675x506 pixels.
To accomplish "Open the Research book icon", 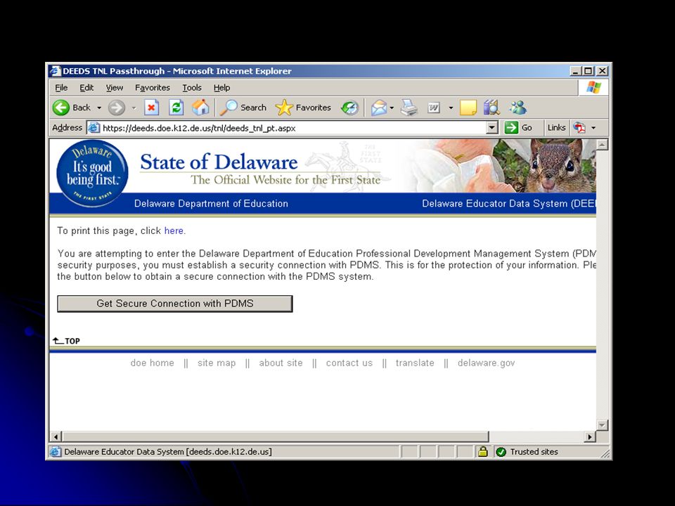I will click(x=491, y=108).
